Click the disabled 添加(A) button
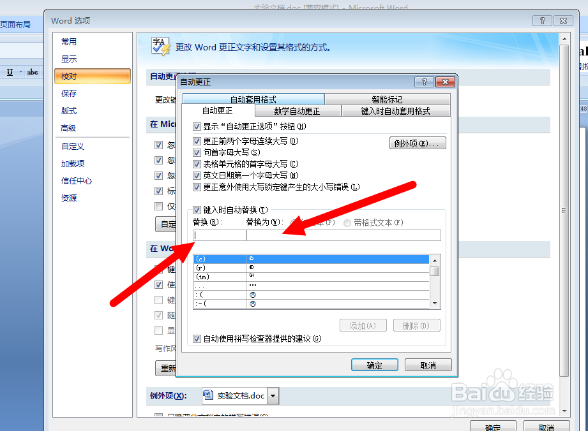This screenshot has width=588, height=431. (x=363, y=325)
